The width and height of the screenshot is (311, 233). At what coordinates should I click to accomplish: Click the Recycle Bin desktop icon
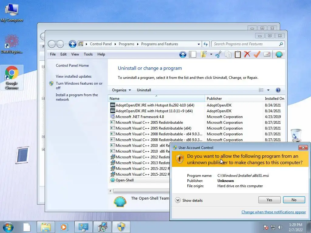pos(296,135)
